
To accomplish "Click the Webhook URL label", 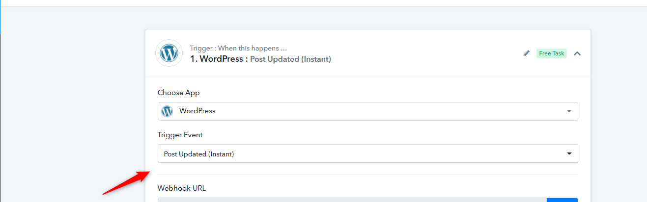I will coord(182,188).
